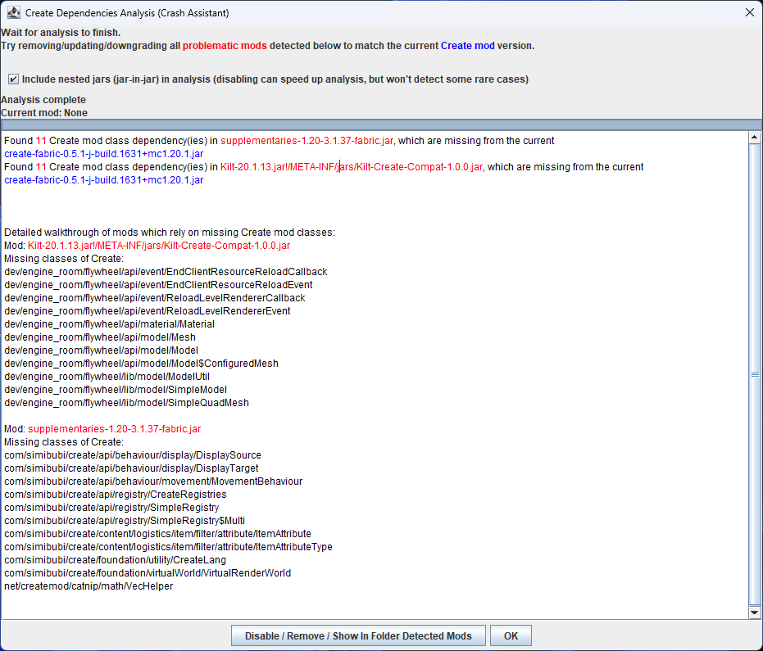
Task: Click the scrollbar down arrow
Action: pos(754,613)
